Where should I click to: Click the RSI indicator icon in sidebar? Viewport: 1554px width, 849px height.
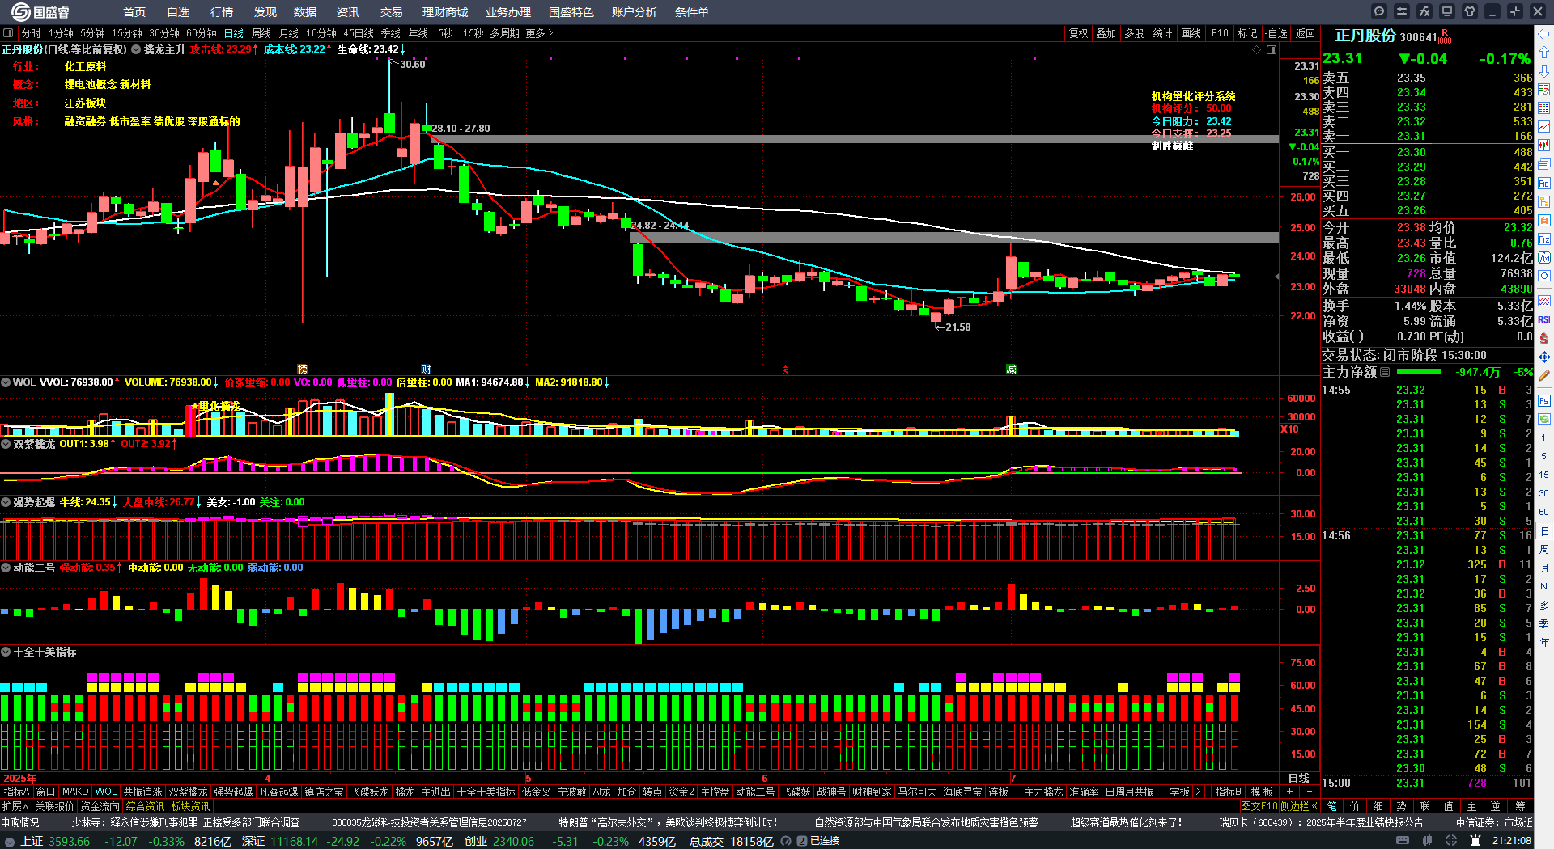[x=1544, y=319]
